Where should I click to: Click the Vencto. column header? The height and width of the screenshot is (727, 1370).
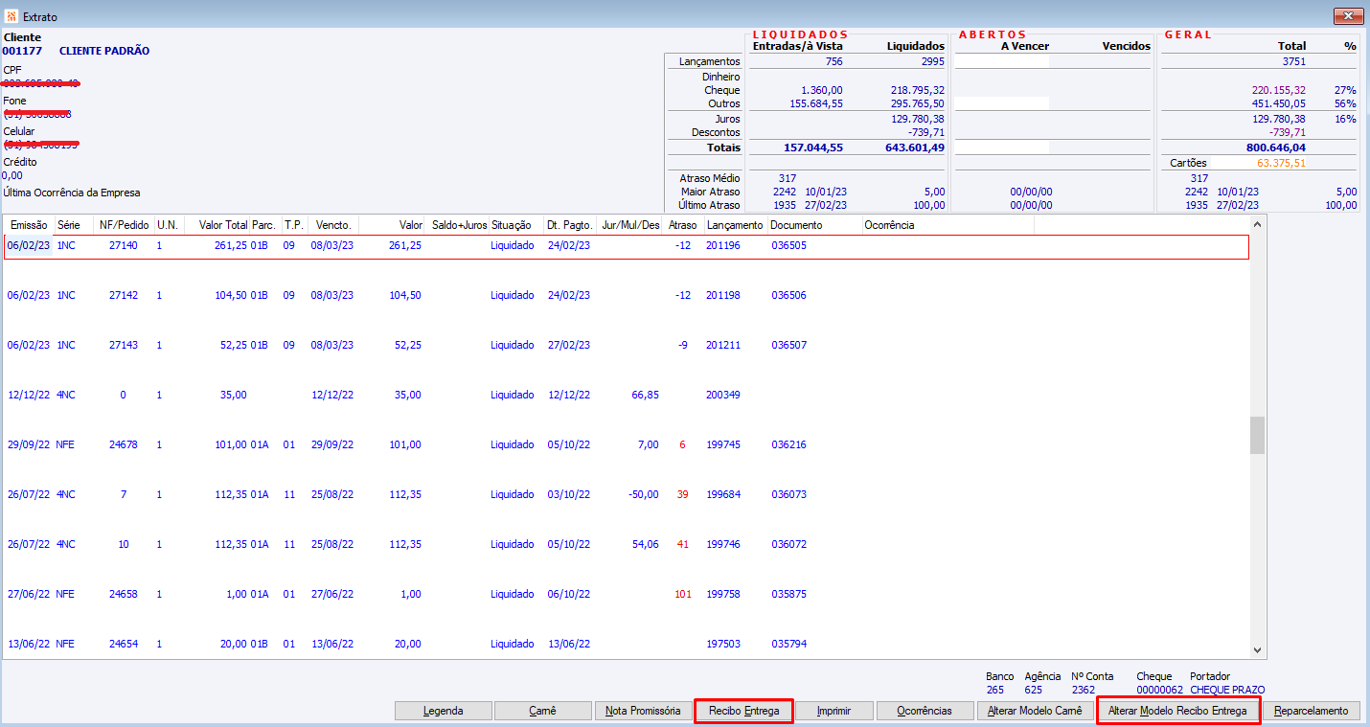click(x=333, y=225)
